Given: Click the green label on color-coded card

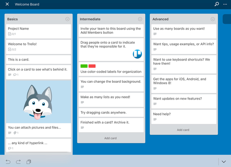Looking at the screenshot, I should [84, 66].
